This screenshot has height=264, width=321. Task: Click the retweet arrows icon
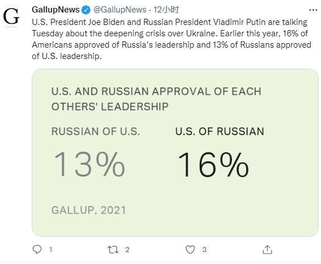click(113, 250)
